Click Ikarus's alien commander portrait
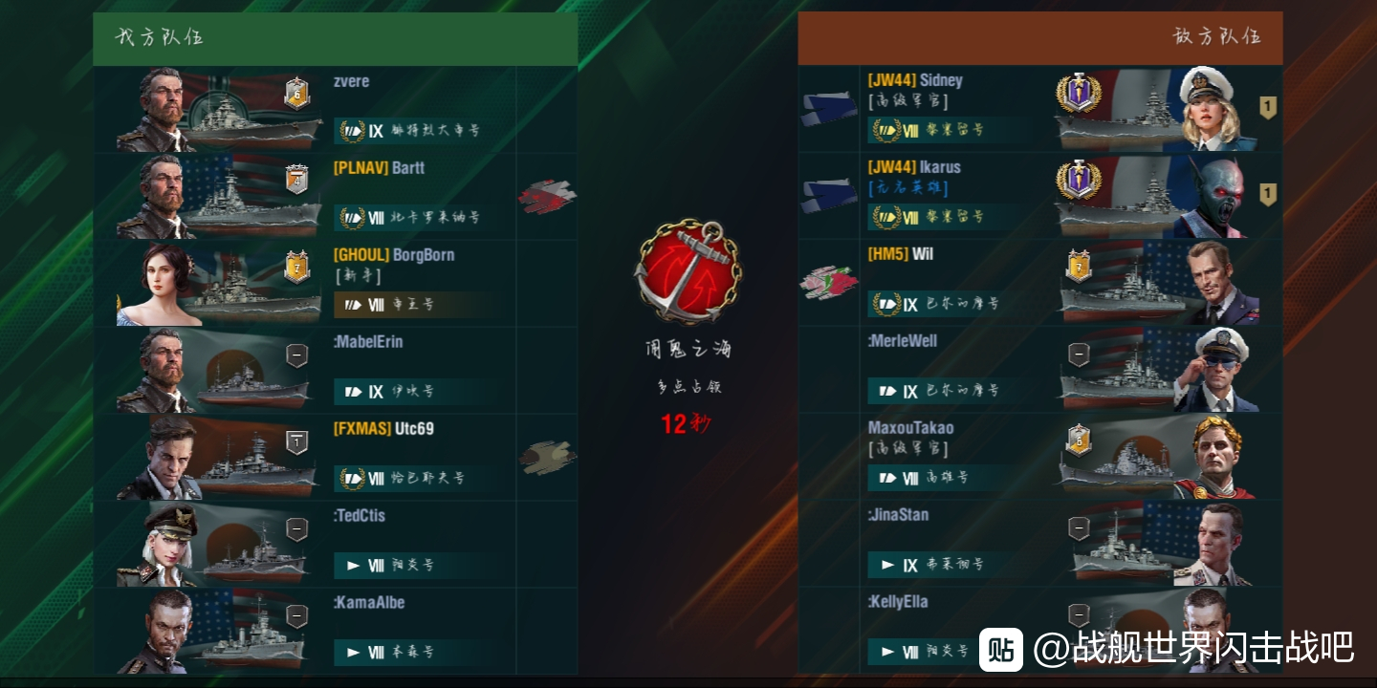 (1213, 197)
